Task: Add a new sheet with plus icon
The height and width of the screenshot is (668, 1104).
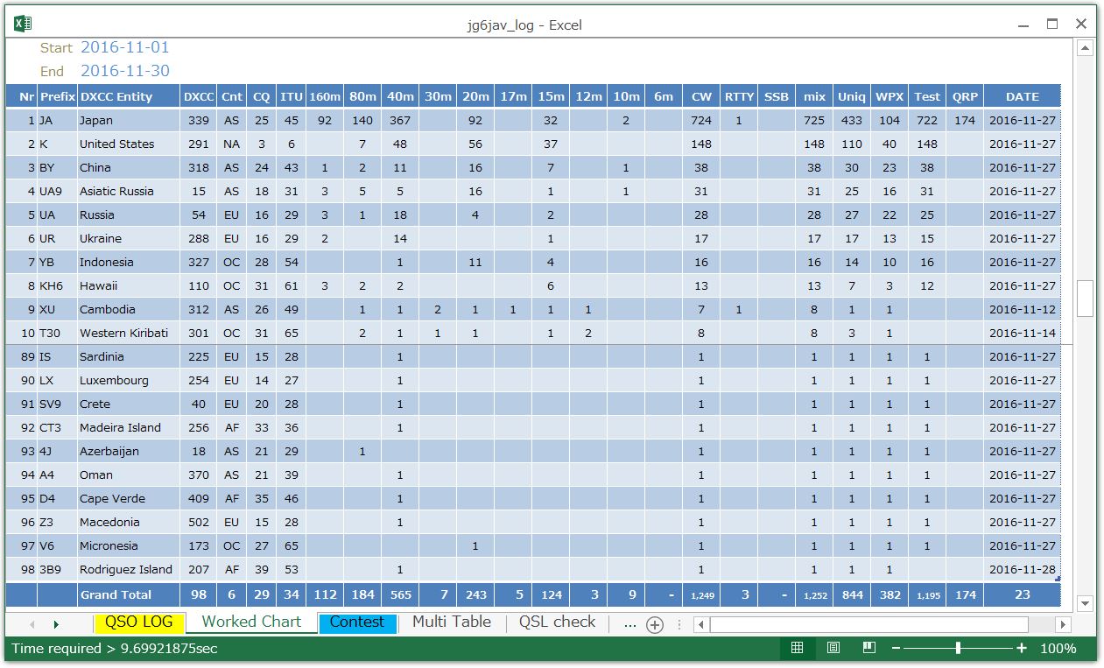Action: (x=654, y=624)
